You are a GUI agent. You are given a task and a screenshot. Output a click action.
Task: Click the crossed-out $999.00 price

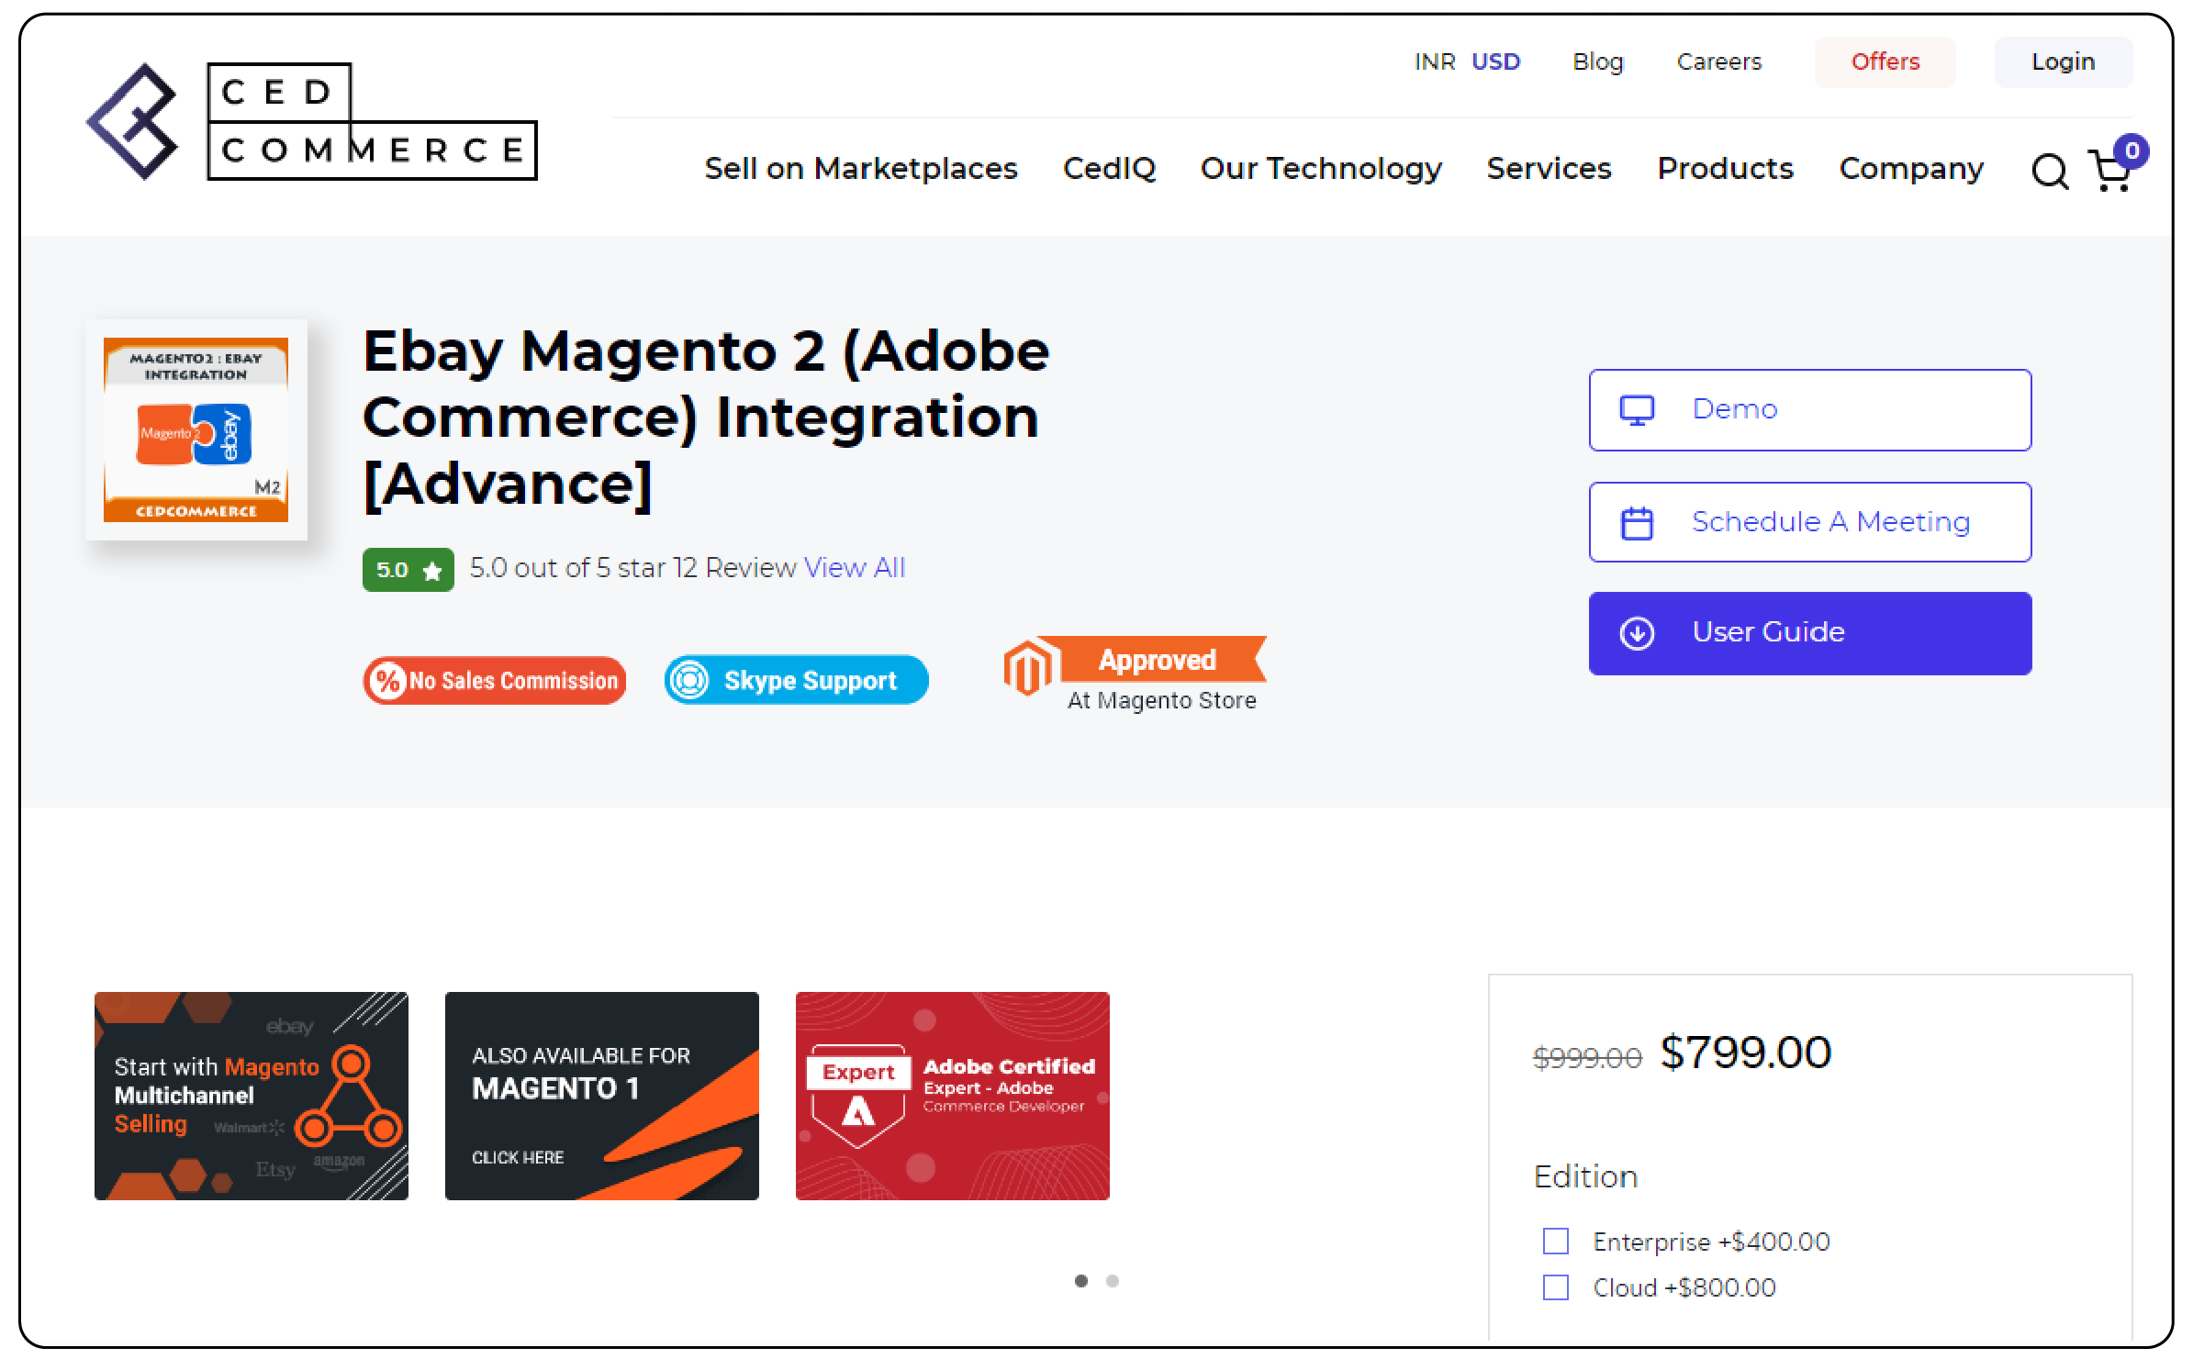click(x=1587, y=1058)
